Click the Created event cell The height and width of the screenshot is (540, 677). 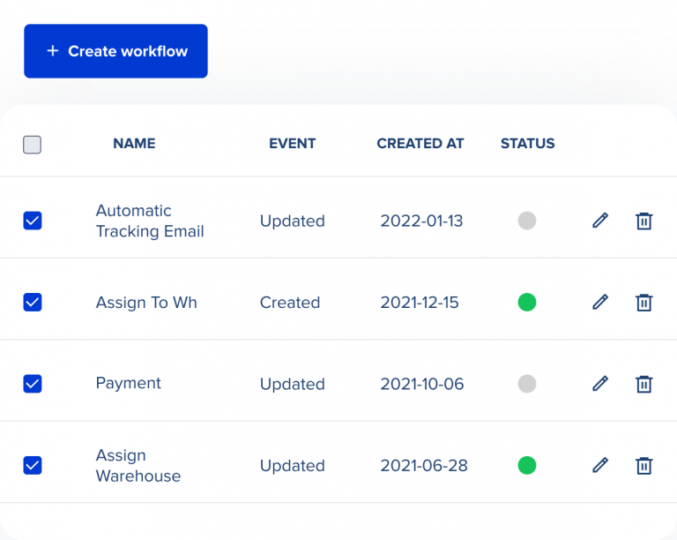tap(290, 303)
